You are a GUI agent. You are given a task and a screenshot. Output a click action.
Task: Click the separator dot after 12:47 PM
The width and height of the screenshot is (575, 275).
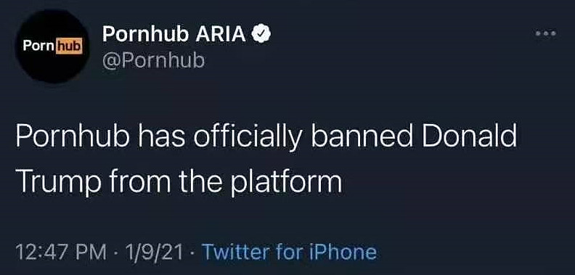tap(116, 253)
